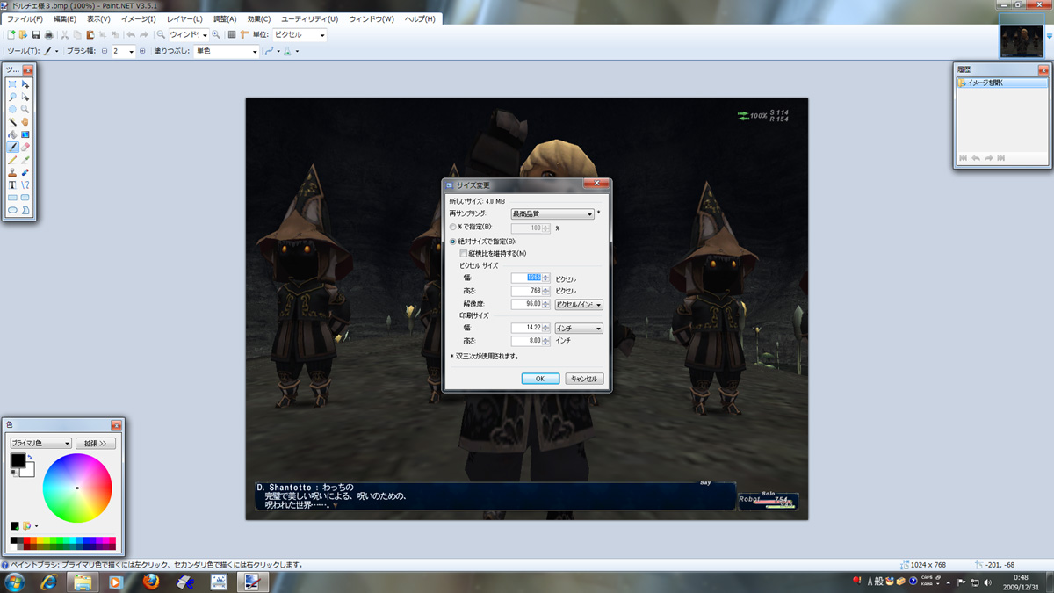
Task: Select the Paint Bucket tool
Action: (12, 134)
